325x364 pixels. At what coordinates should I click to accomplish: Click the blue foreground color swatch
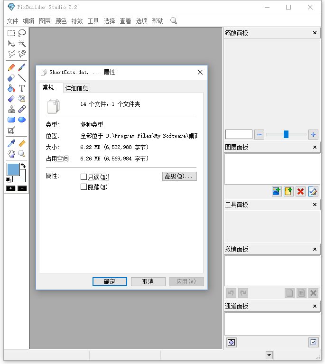click(x=13, y=169)
